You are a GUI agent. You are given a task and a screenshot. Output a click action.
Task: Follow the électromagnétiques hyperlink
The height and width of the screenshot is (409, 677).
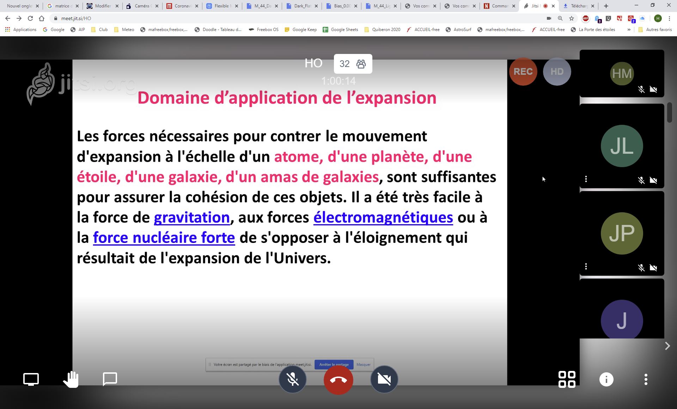point(383,217)
